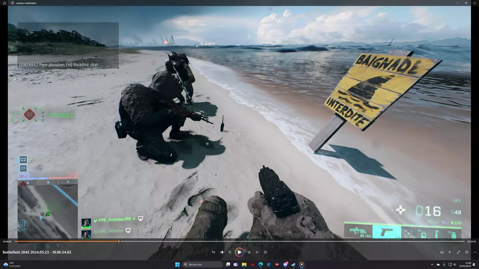479x269 pixels.
Task: Open Microsoft Teams from the taskbar
Action: 236,265
